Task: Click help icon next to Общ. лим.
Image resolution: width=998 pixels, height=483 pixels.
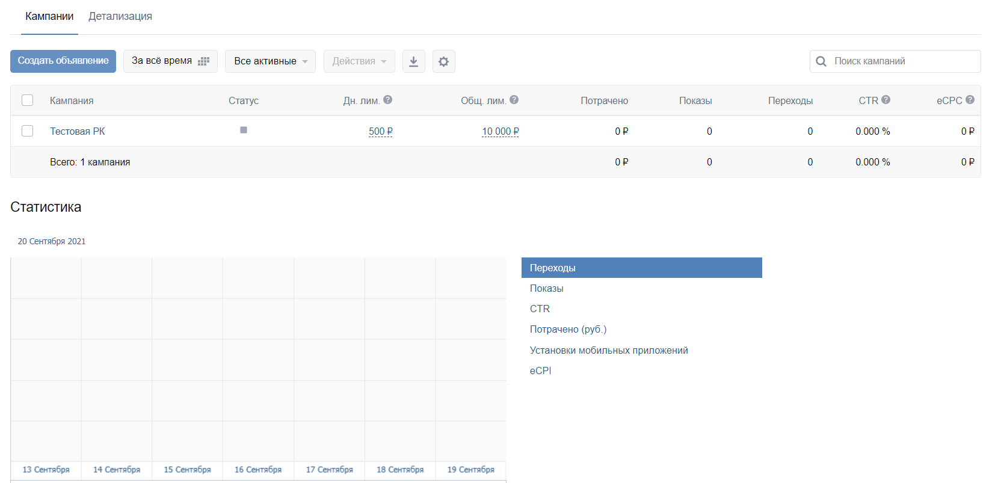Action: click(514, 100)
